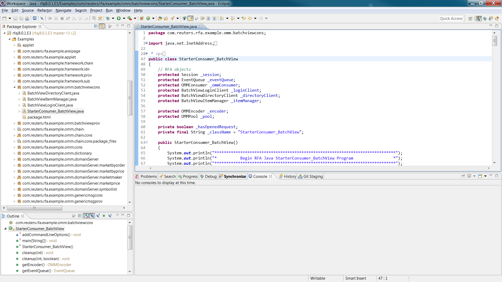Collapse all in Outline view
Image resolution: width=502 pixels, height=282 pixels.
(80, 216)
